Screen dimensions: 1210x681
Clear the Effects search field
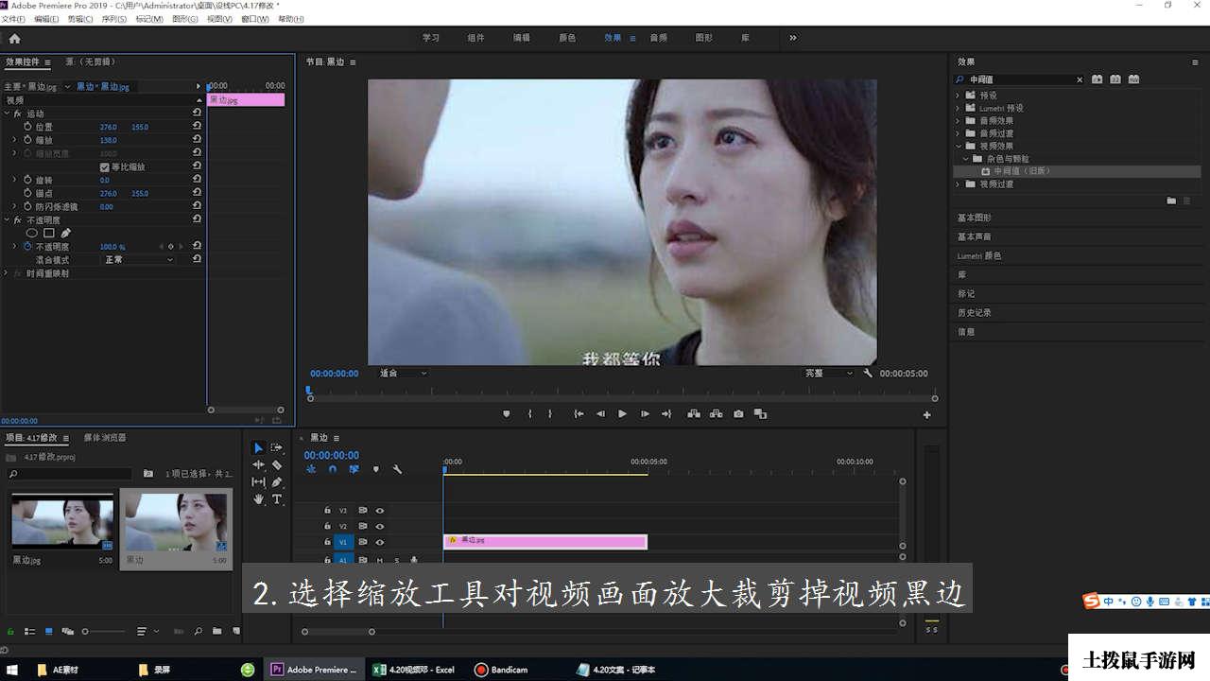tap(1080, 79)
